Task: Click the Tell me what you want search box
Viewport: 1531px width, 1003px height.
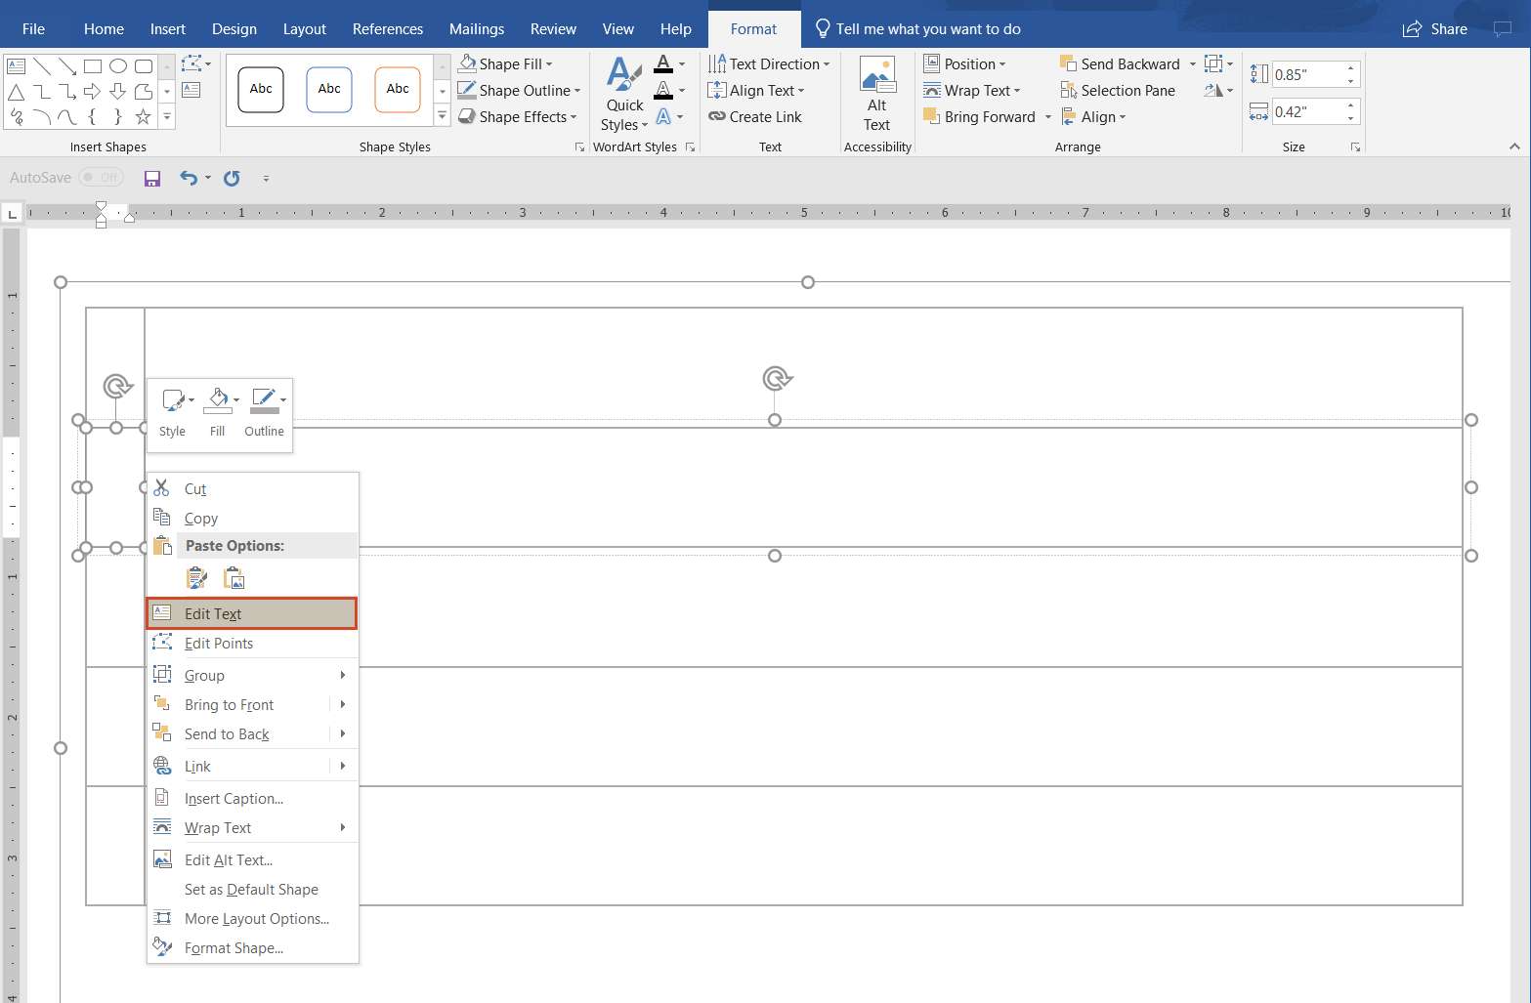Action: pos(927,29)
